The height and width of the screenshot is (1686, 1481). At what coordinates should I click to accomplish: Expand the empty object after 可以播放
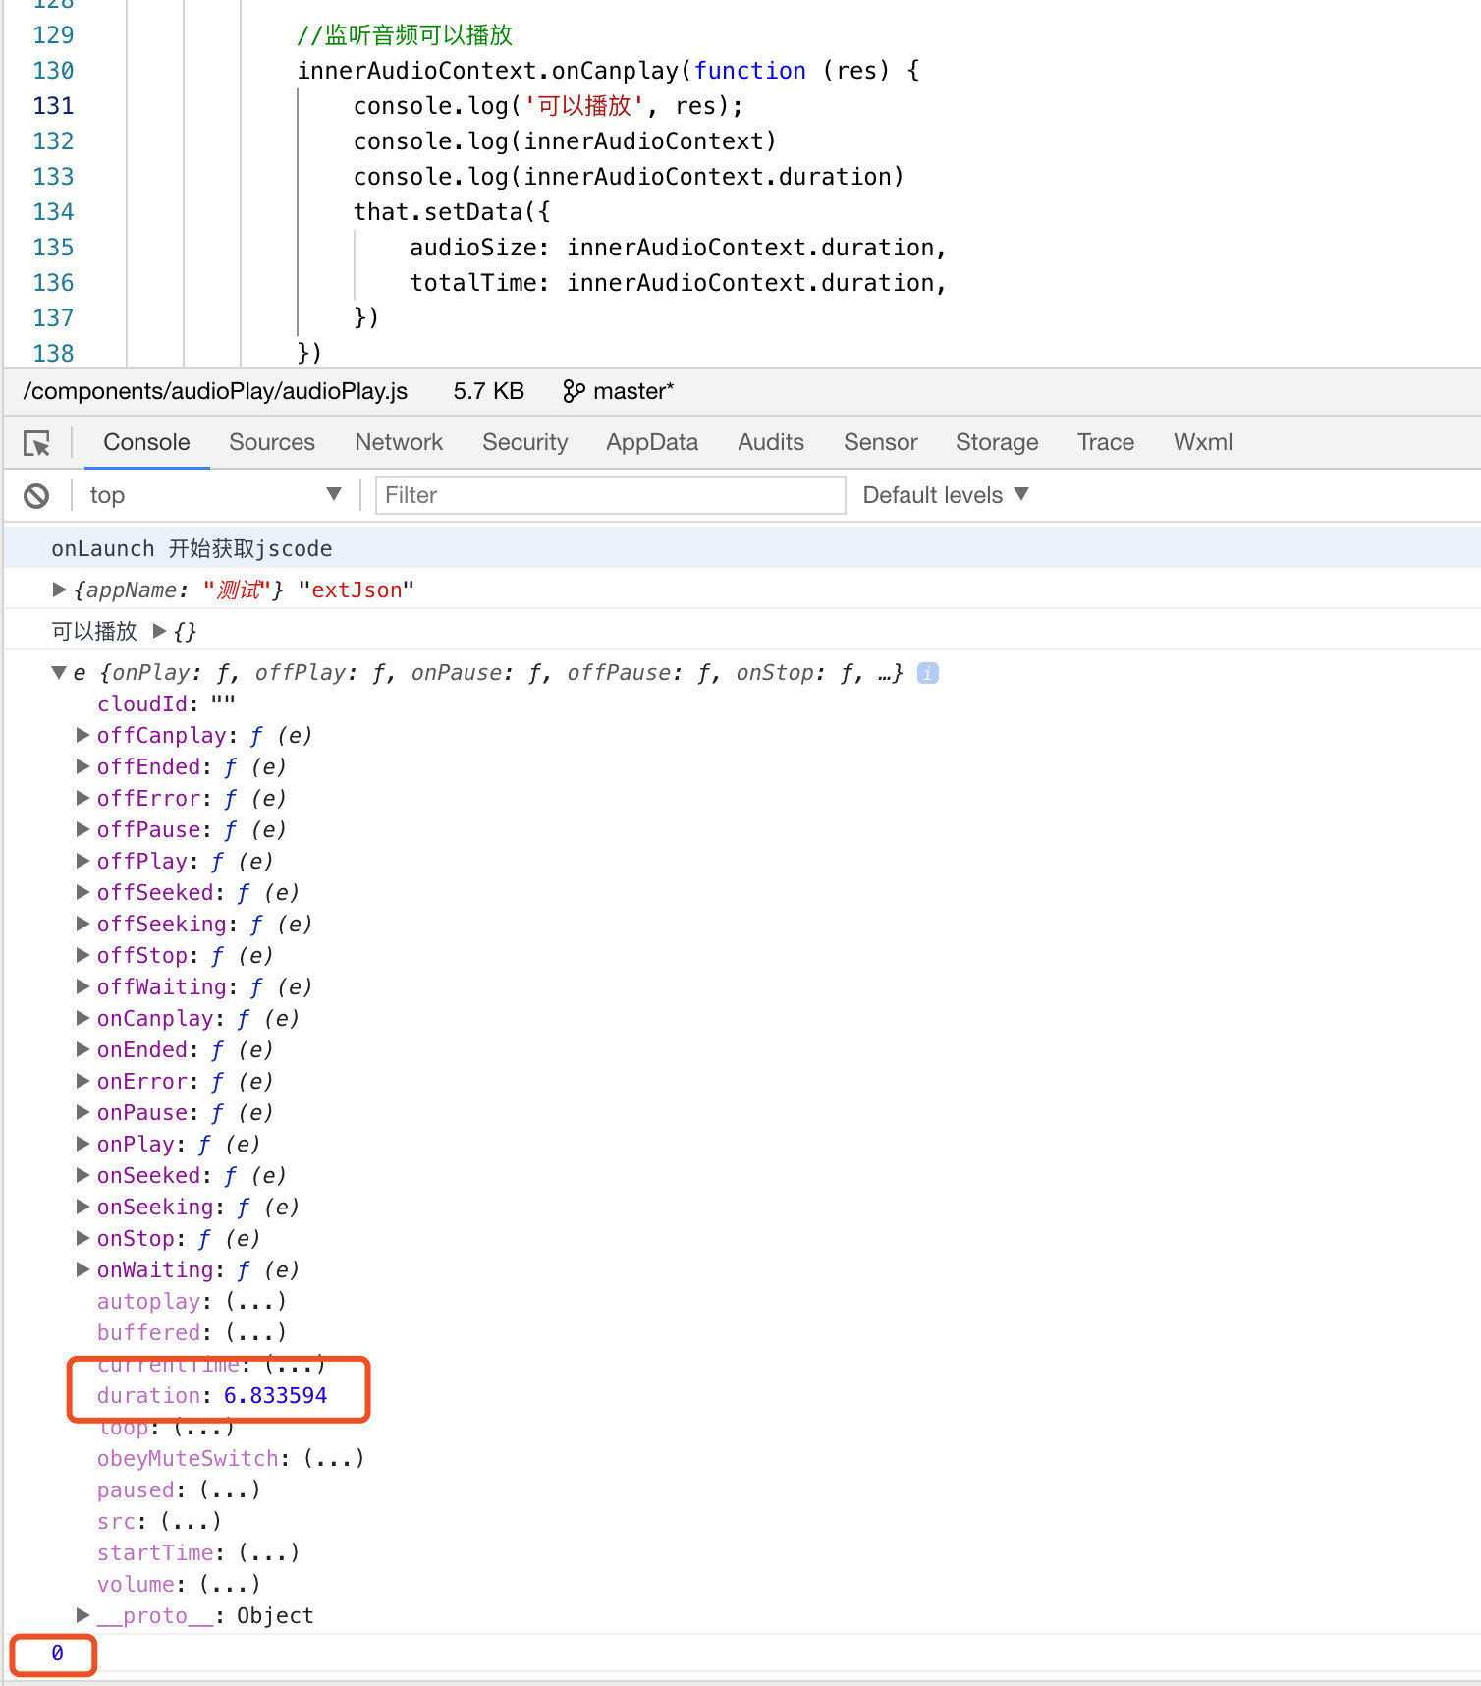pyautogui.click(x=160, y=631)
